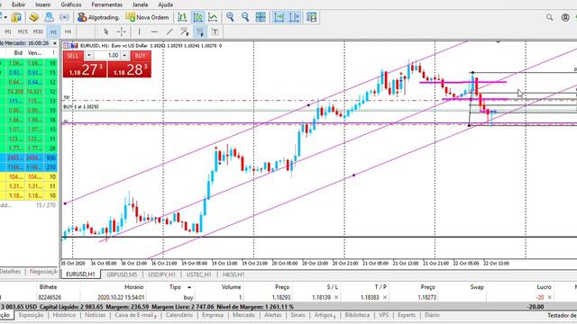The width and height of the screenshot is (577, 324).
Task: Open the Nova Ordem dialog
Action: (x=147, y=17)
